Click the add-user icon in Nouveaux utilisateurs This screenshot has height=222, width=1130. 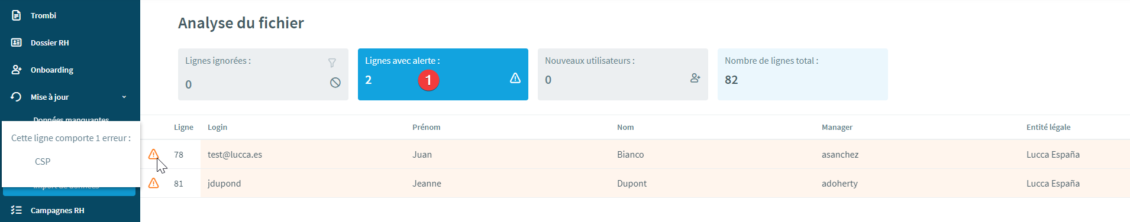pos(695,78)
